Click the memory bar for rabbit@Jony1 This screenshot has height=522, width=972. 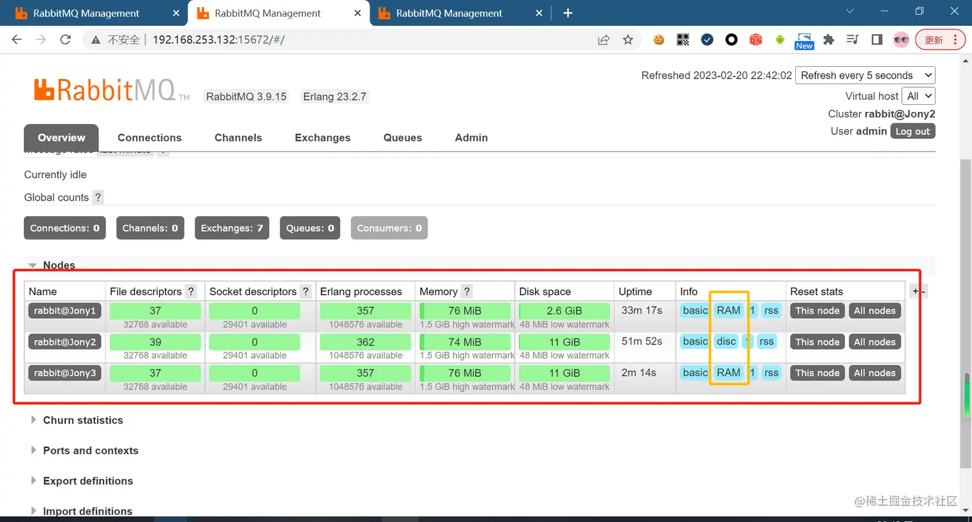(x=465, y=310)
